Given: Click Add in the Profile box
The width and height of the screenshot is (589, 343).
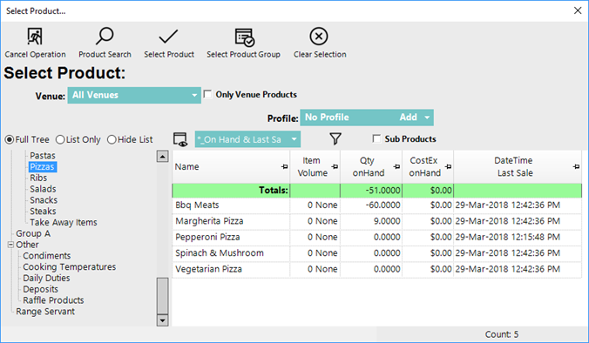Looking at the screenshot, I should click(409, 117).
